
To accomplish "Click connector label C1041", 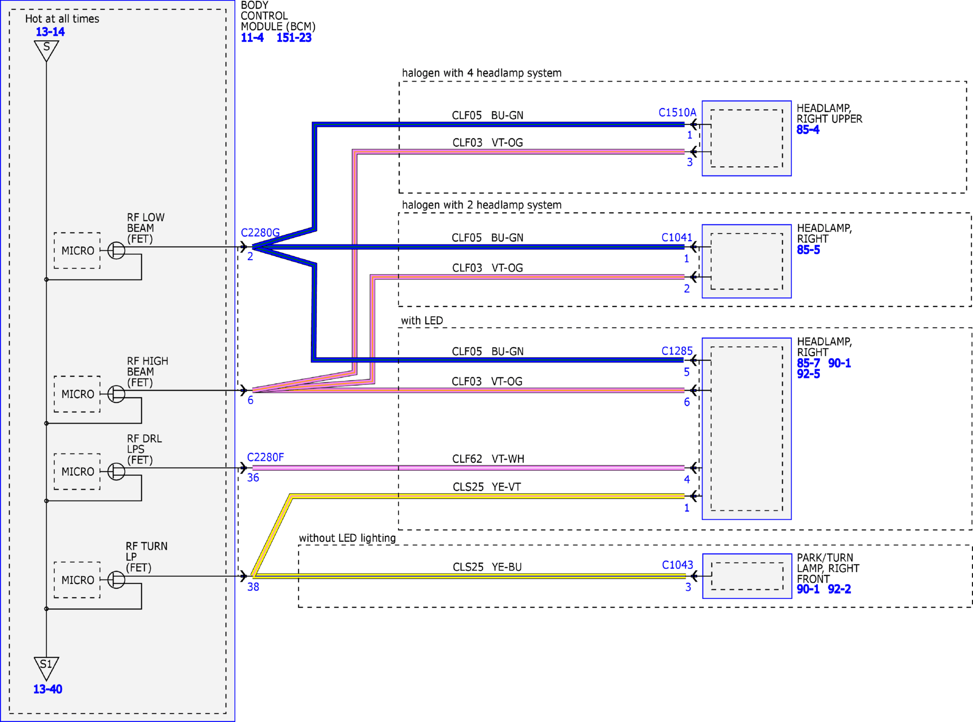I will (677, 237).
